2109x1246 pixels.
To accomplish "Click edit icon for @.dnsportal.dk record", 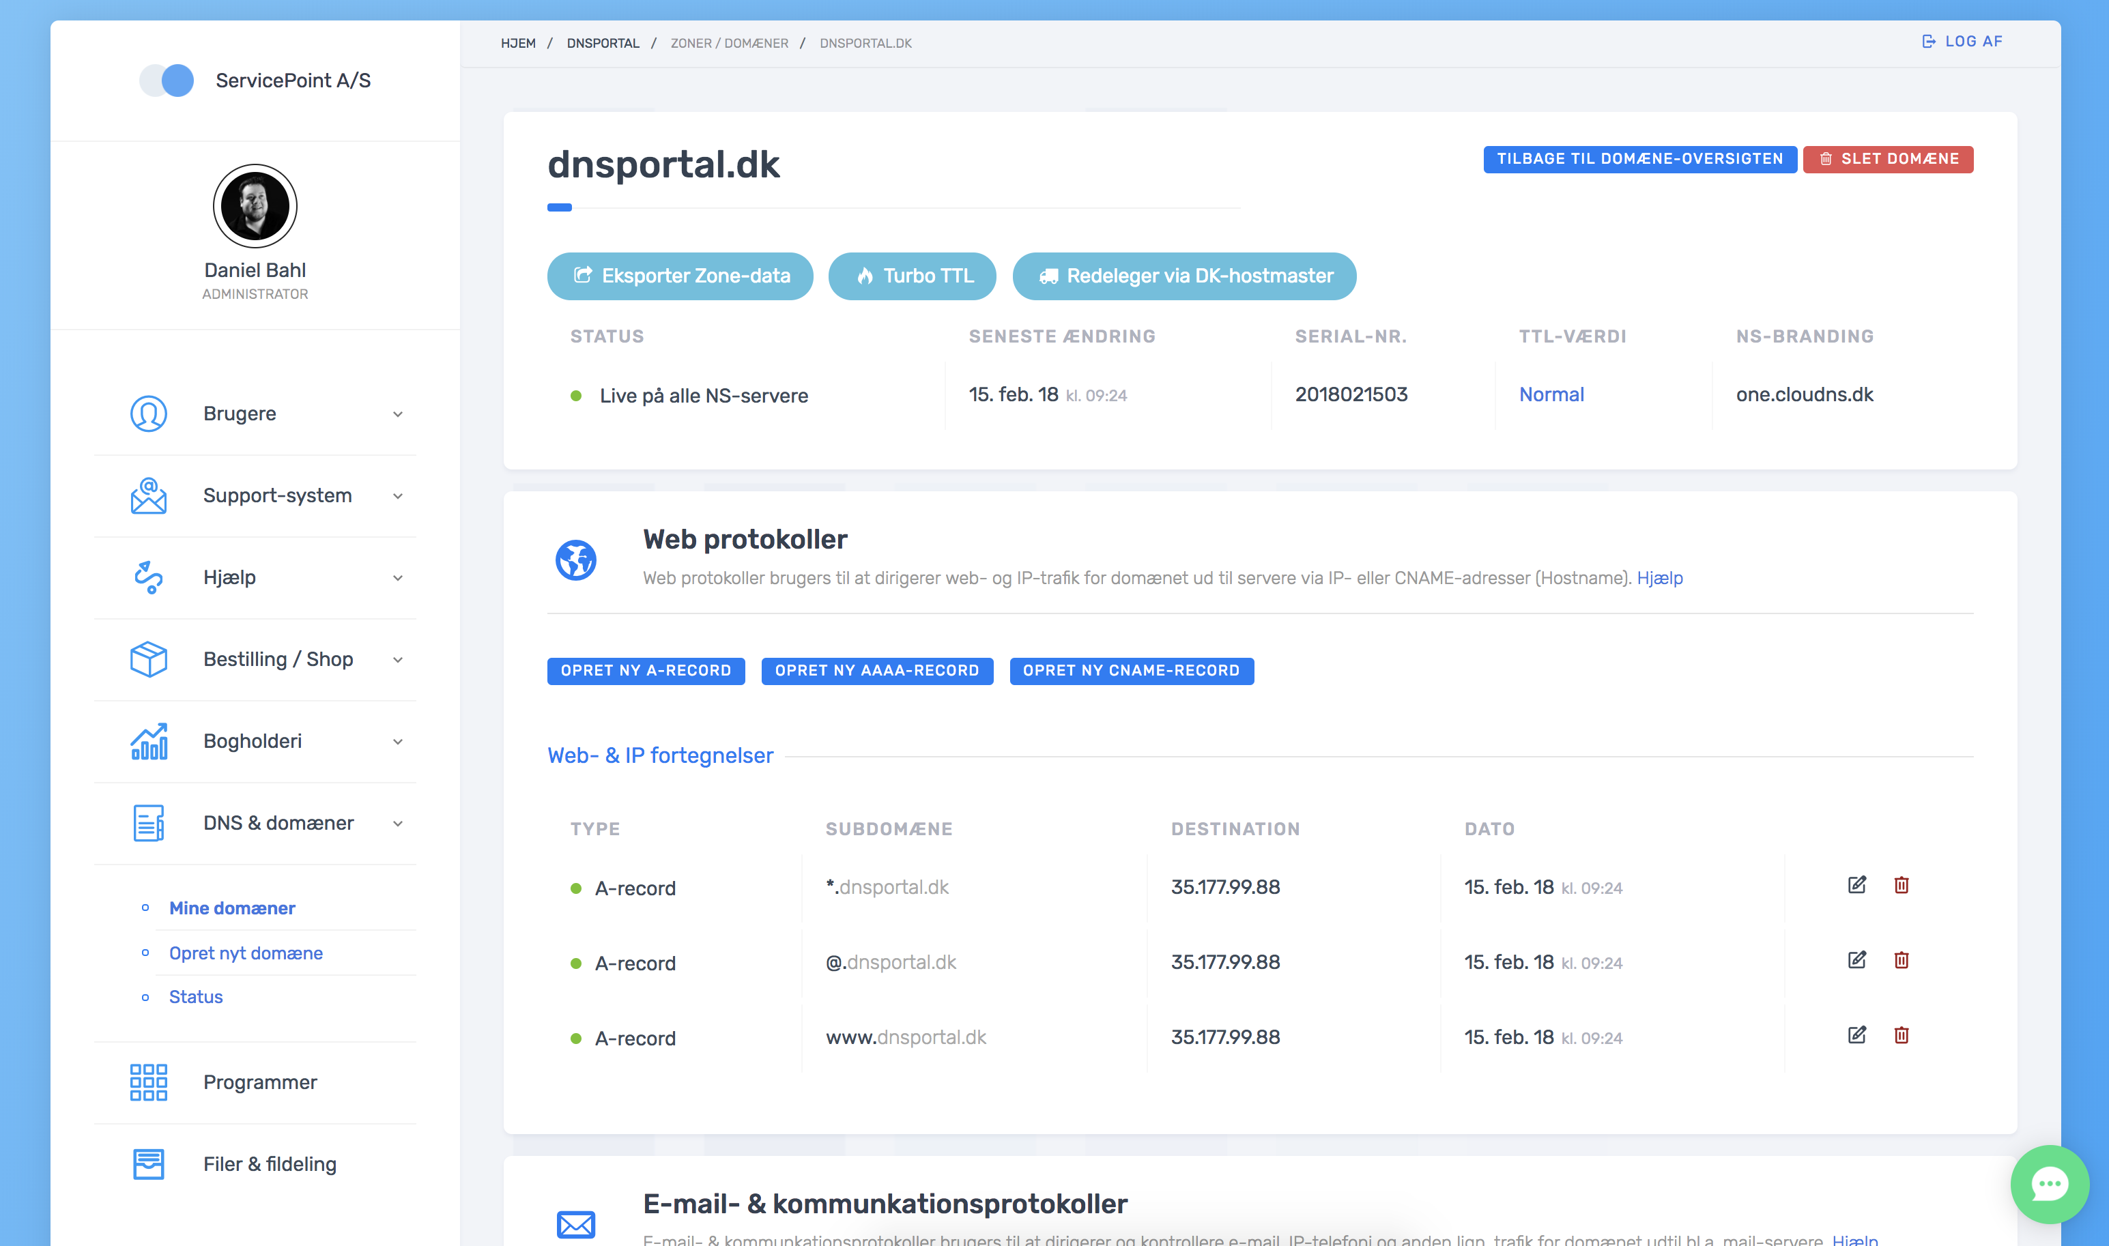I will (1856, 959).
